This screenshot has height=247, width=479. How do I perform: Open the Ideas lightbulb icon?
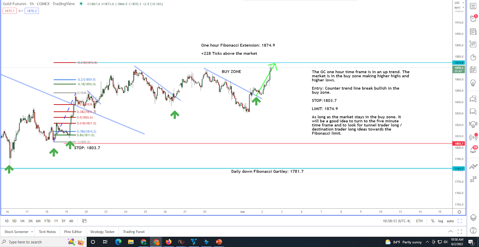473,83
